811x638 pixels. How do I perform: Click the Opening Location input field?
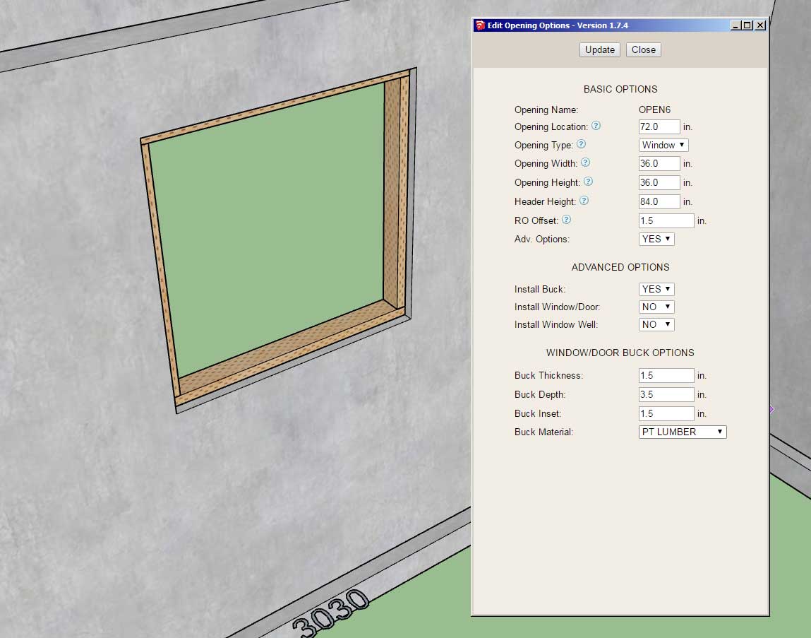click(x=659, y=126)
